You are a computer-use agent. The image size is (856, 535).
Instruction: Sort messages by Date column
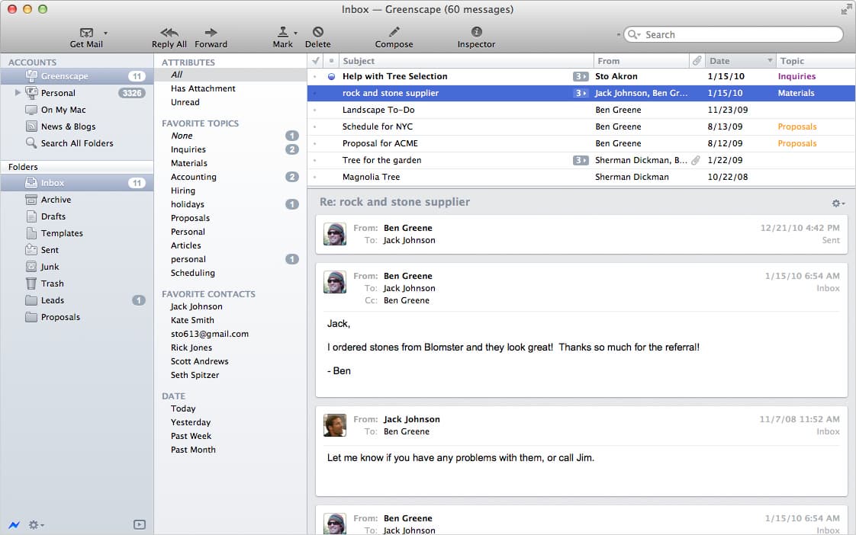(x=740, y=60)
